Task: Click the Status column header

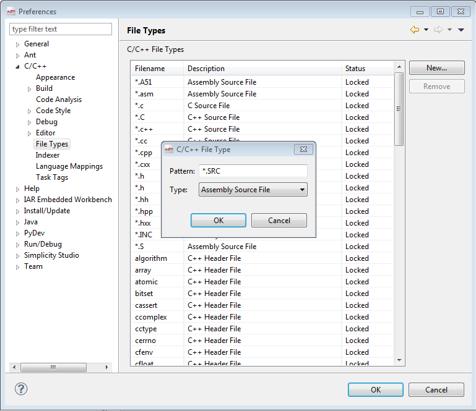Action: [x=367, y=69]
